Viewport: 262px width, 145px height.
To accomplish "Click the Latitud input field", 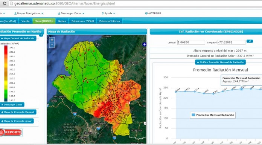I will [191, 42].
